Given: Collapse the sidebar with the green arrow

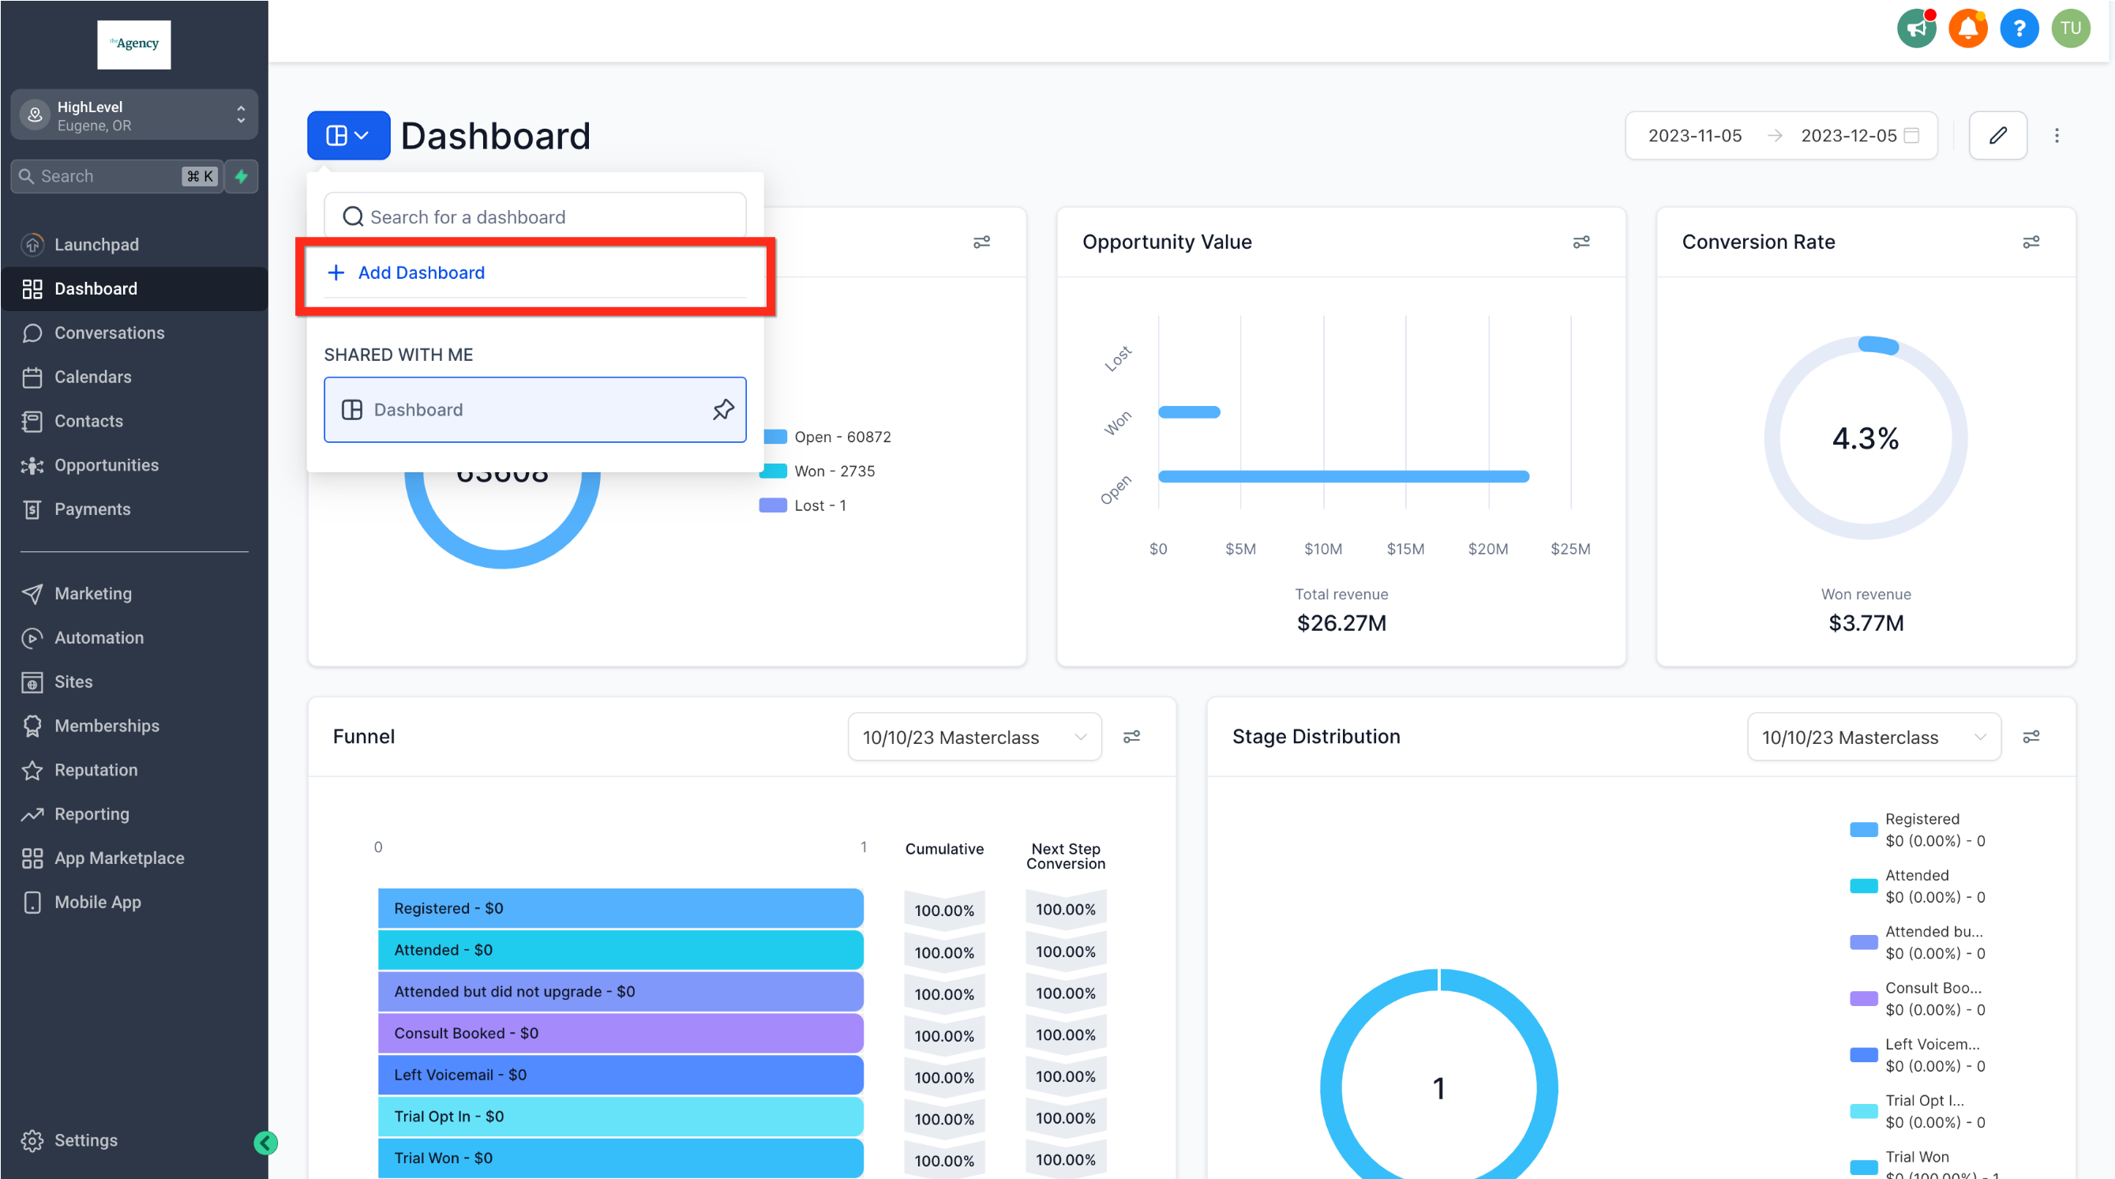Looking at the screenshot, I should [x=264, y=1142].
